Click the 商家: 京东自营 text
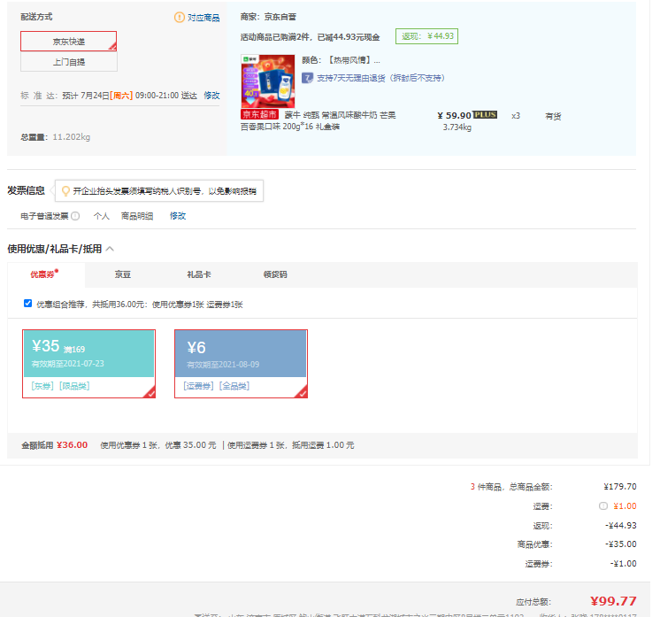Image resolution: width=660 pixels, height=617 pixels. [268, 17]
